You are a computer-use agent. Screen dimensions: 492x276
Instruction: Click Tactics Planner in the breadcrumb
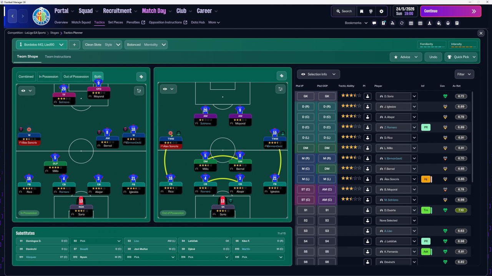click(x=73, y=33)
